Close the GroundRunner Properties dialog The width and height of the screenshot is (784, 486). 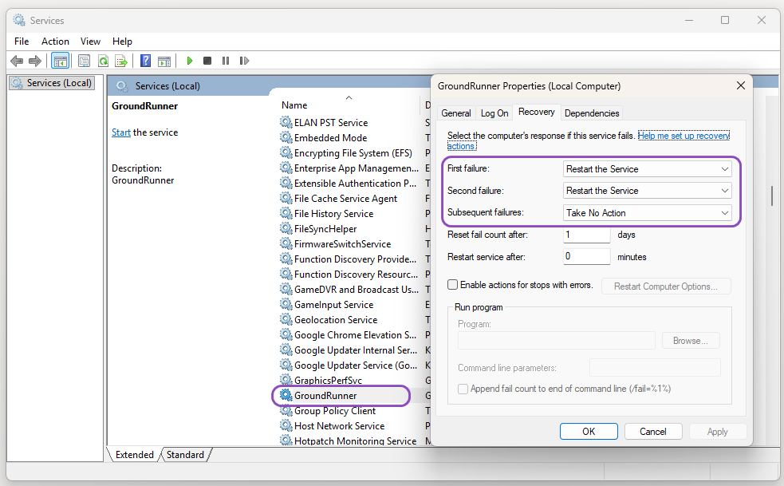point(740,85)
